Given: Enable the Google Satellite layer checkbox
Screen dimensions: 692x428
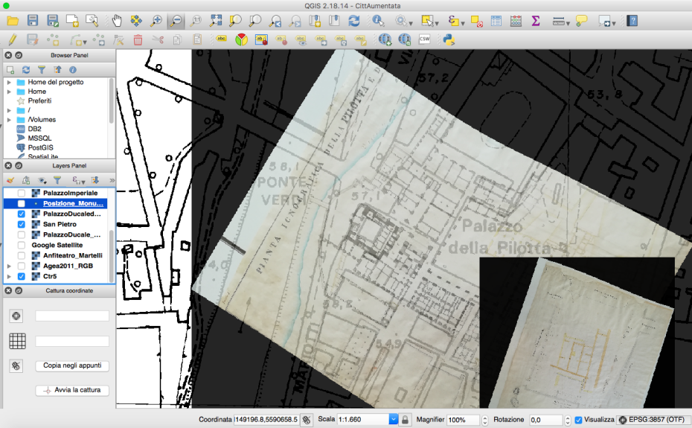Looking at the screenshot, I should coord(21,245).
